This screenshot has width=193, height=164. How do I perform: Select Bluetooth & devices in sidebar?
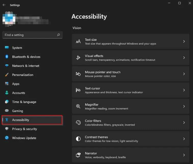(x=26, y=57)
